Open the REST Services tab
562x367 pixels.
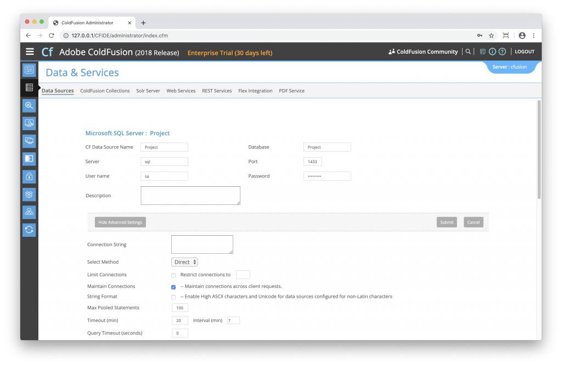(x=217, y=91)
